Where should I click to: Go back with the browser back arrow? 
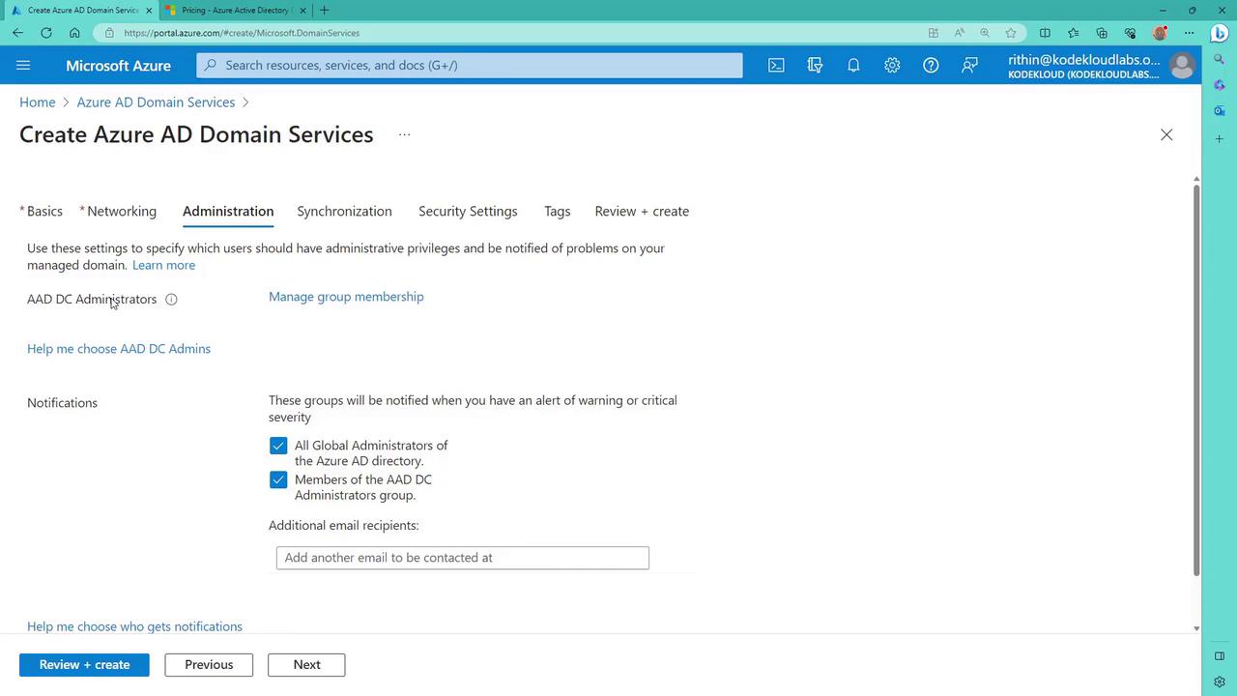pyautogui.click(x=17, y=33)
